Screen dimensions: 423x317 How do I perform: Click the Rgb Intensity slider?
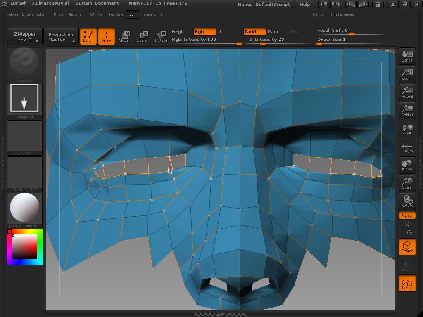click(207, 40)
